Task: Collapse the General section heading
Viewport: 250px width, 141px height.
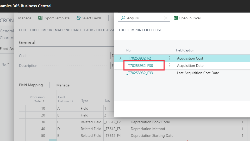Action: pos(27,43)
